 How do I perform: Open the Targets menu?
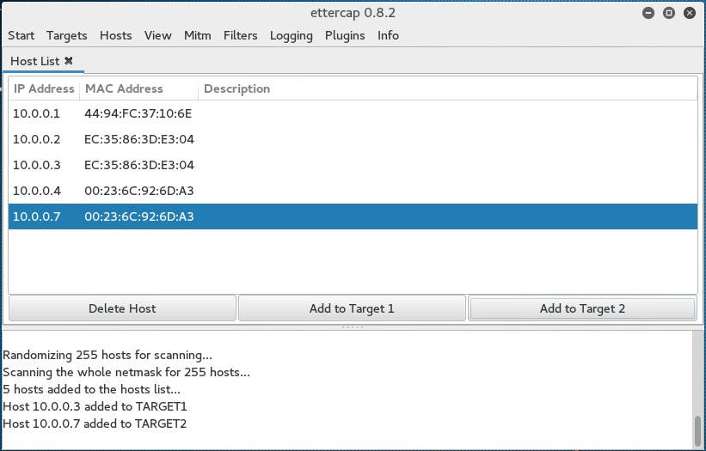(66, 35)
